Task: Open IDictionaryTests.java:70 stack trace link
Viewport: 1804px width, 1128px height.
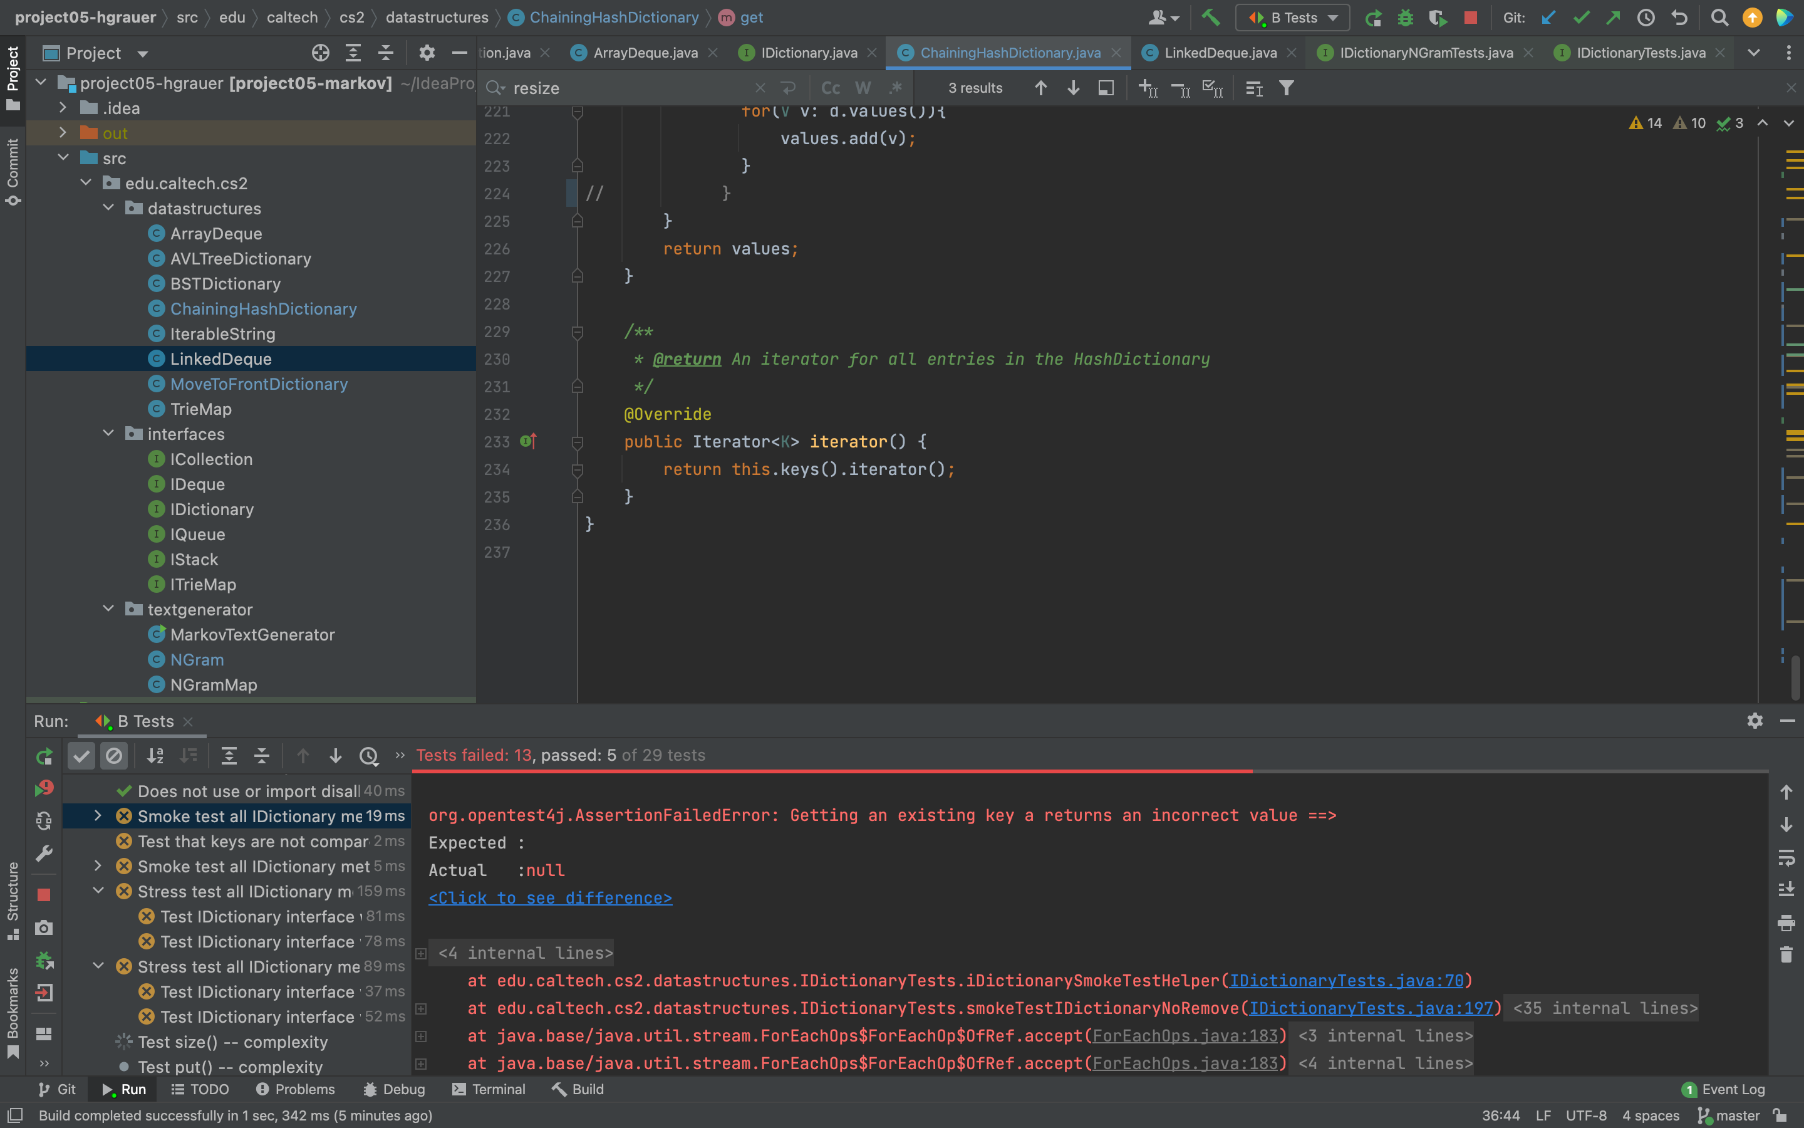Action: click(1346, 980)
